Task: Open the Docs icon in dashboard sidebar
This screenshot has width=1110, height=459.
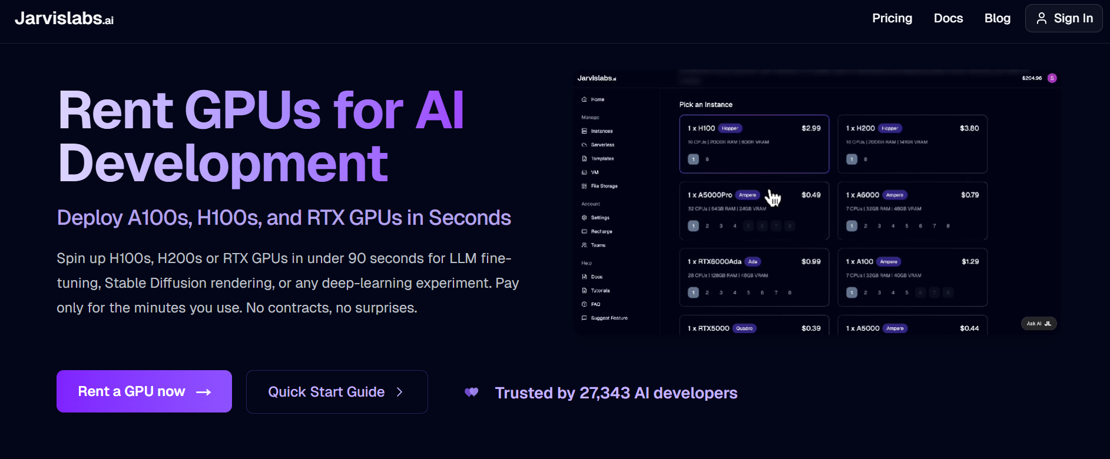Action: (584, 277)
